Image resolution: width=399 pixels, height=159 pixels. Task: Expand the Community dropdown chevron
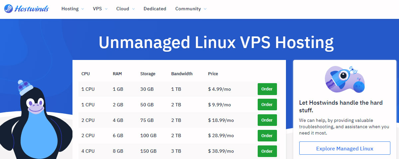coord(205,9)
